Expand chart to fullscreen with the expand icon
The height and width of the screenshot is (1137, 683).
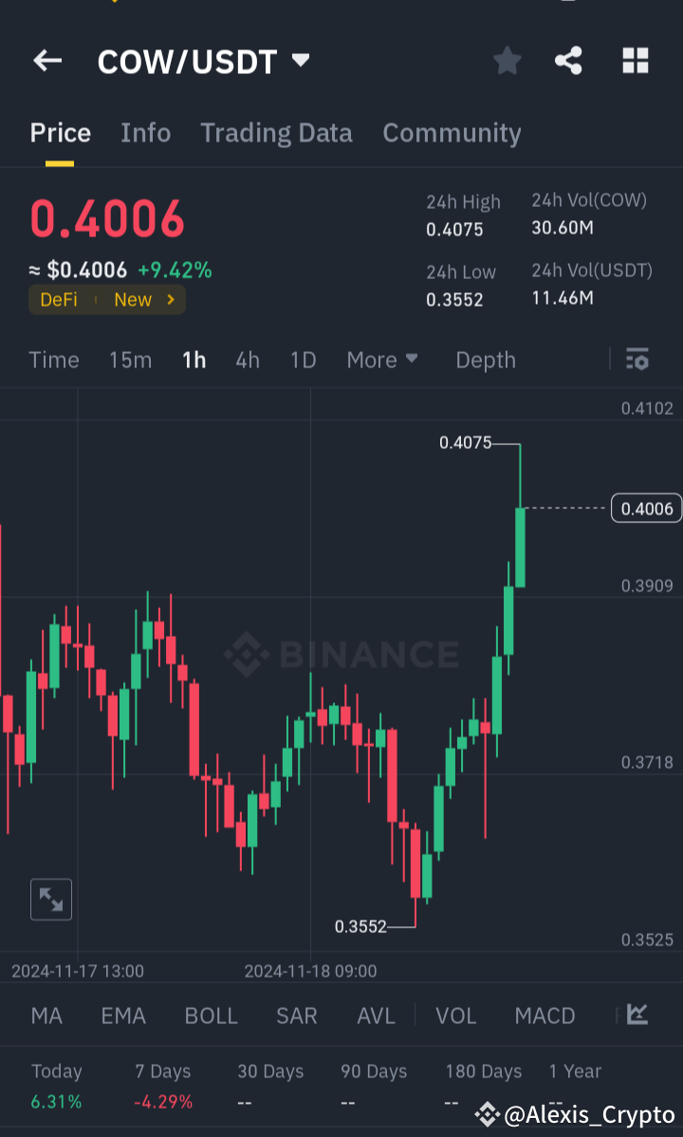(x=51, y=899)
